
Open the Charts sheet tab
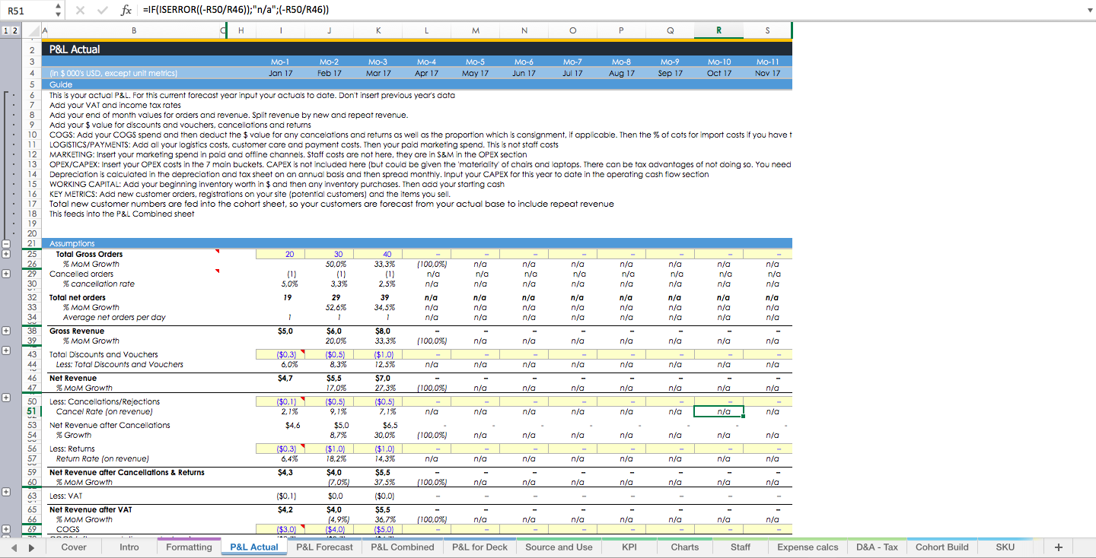point(685,547)
